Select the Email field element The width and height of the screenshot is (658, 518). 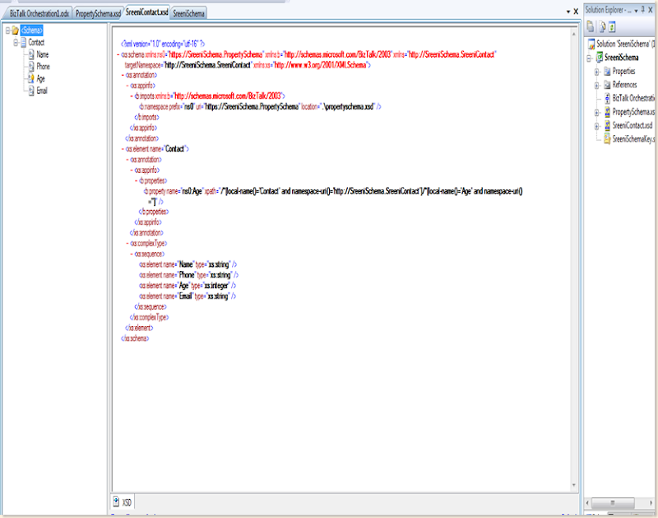click(42, 91)
